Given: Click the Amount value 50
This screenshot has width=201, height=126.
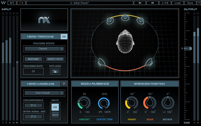Looking at the screenshot, I should (84, 94).
